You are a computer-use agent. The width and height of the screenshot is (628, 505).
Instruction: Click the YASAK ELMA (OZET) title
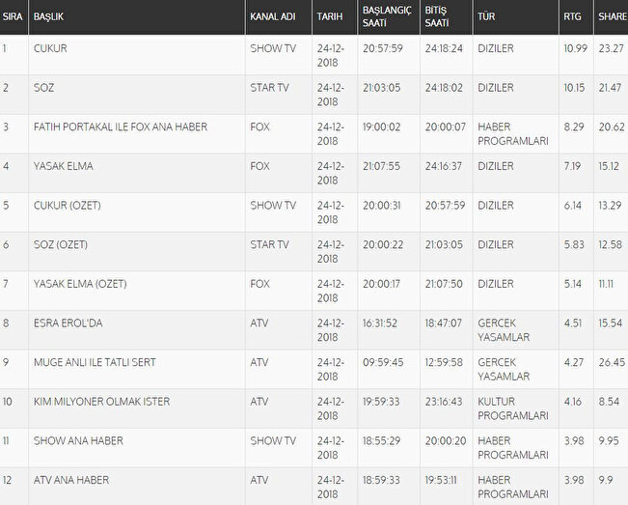(x=80, y=284)
